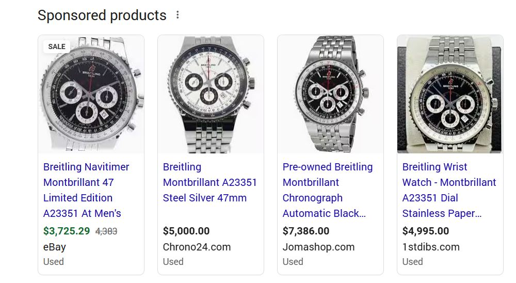The height and width of the screenshot is (283, 516).
Task: Click the Jomashop.com seller name
Action: pos(318,247)
